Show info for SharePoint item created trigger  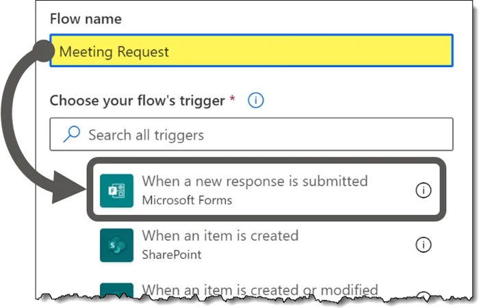tap(424, 244)
